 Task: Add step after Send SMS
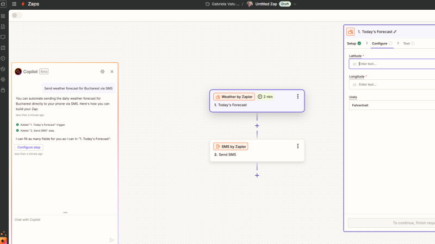pos(257,175)
